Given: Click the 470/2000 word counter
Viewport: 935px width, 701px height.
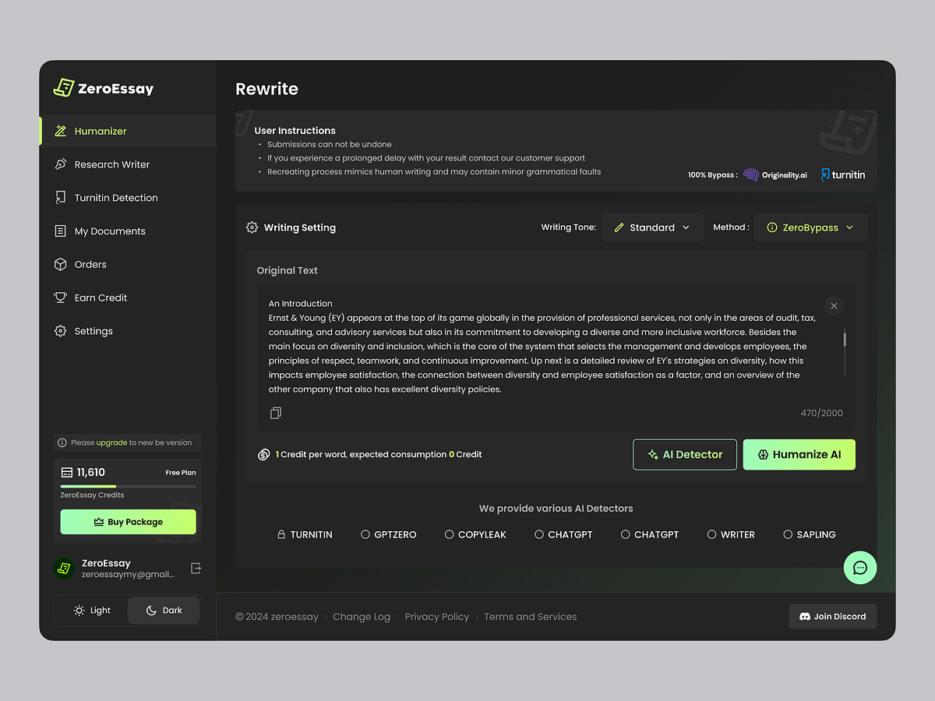Looking at the screenshot, I should [x=822, y=414].
